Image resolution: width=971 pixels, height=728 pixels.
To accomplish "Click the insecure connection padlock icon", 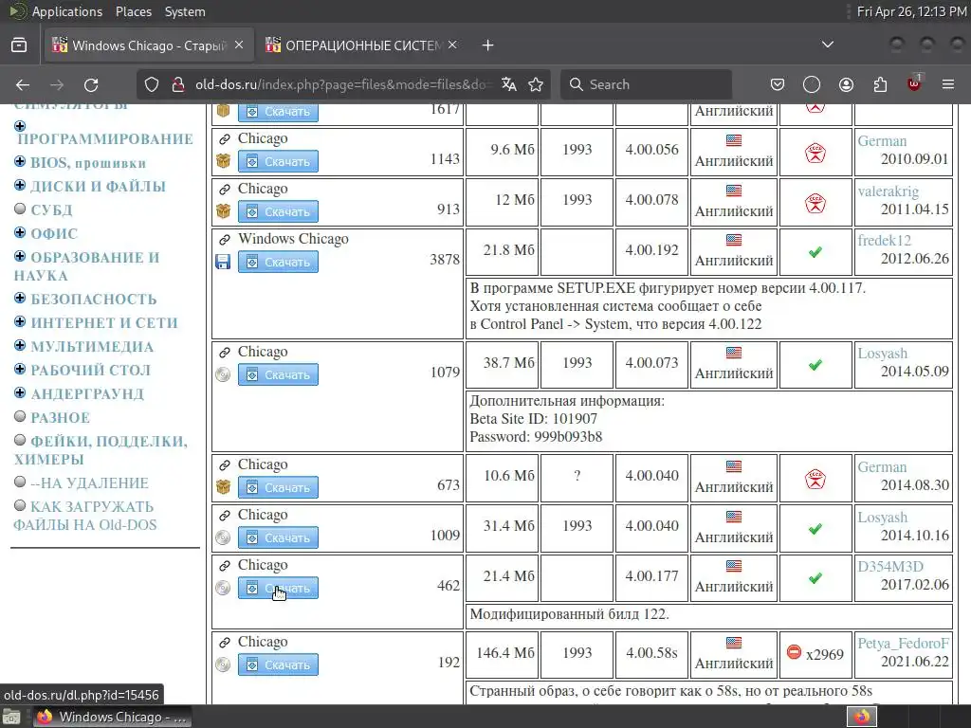I will pyautogui.click(x=178, y=84).
